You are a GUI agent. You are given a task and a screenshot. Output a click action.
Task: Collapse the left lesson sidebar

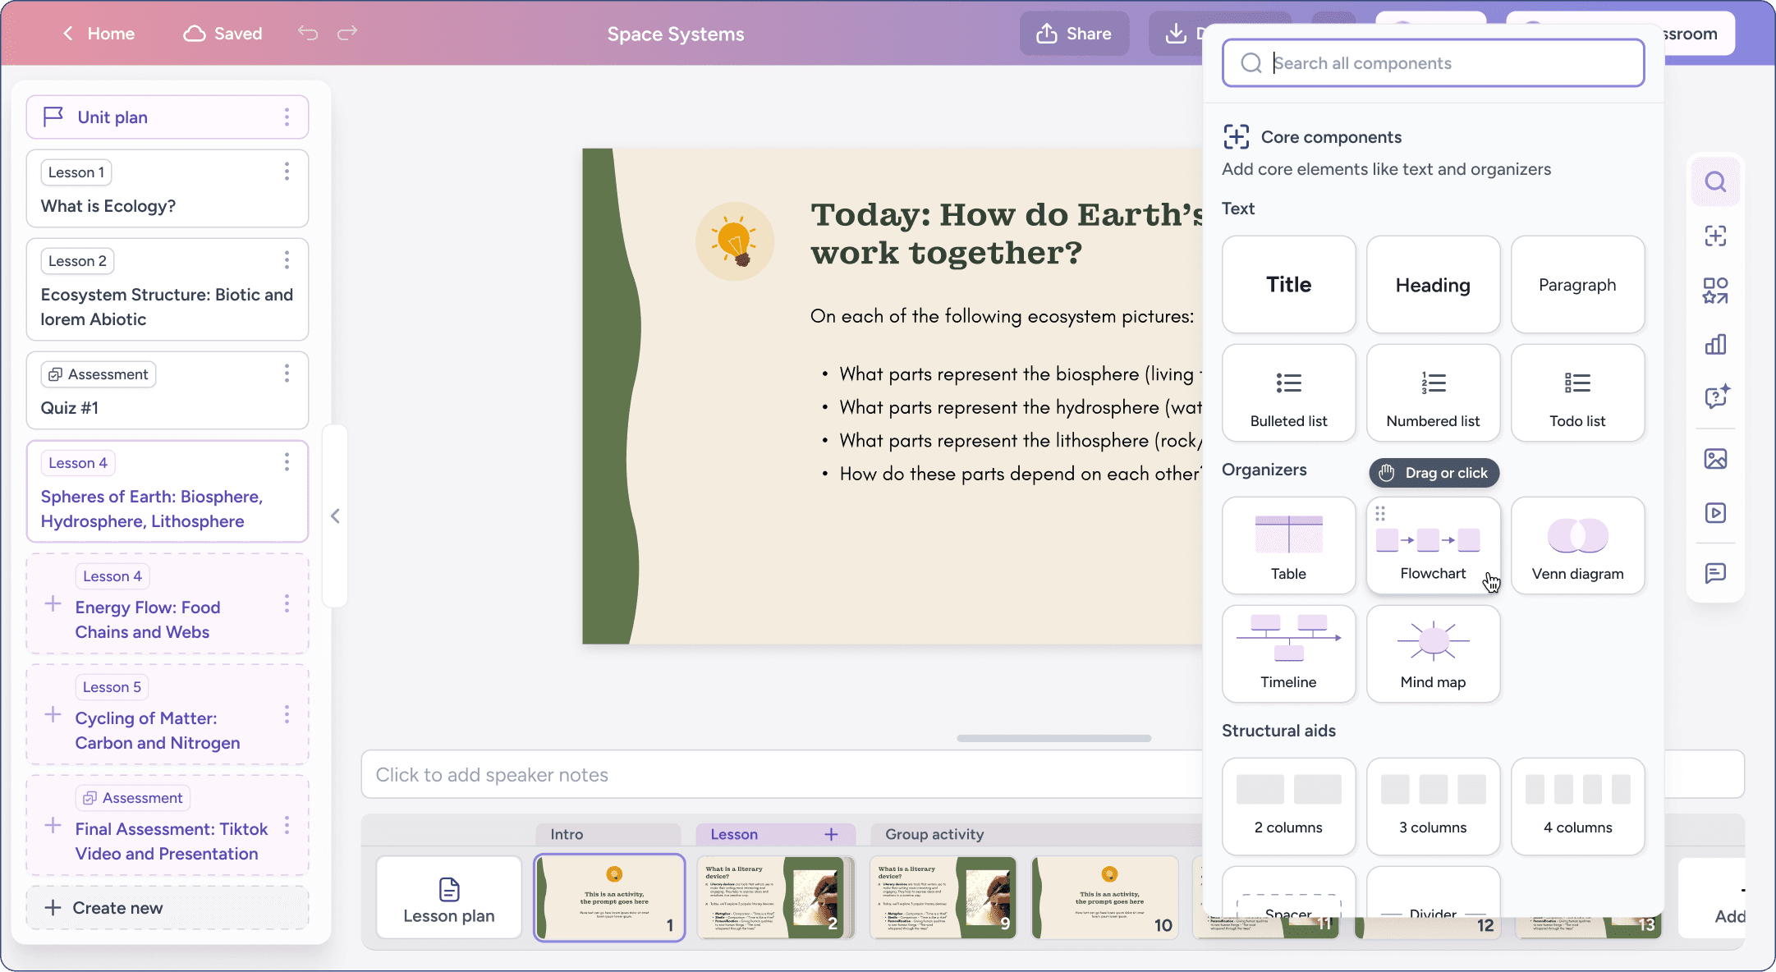click(335, 516)
